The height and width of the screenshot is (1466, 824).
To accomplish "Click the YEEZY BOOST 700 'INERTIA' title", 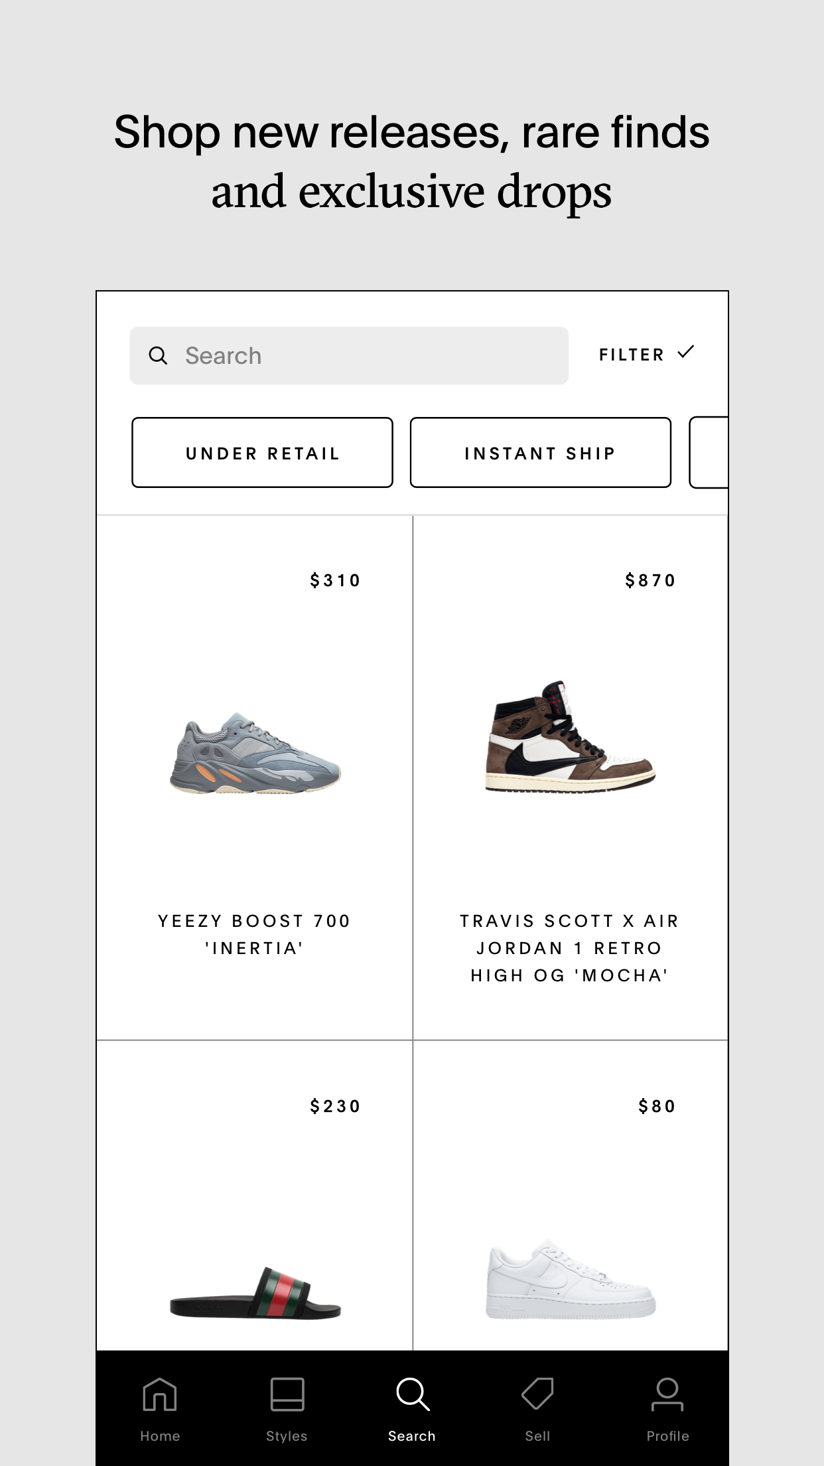I will (255, 934).
